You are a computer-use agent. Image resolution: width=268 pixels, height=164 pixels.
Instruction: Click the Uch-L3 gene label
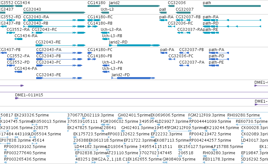pos(107,9)
